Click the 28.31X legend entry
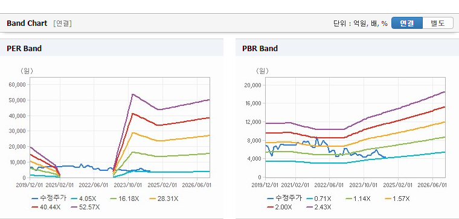This screenshot has width=459, height=219. (164, 199)
